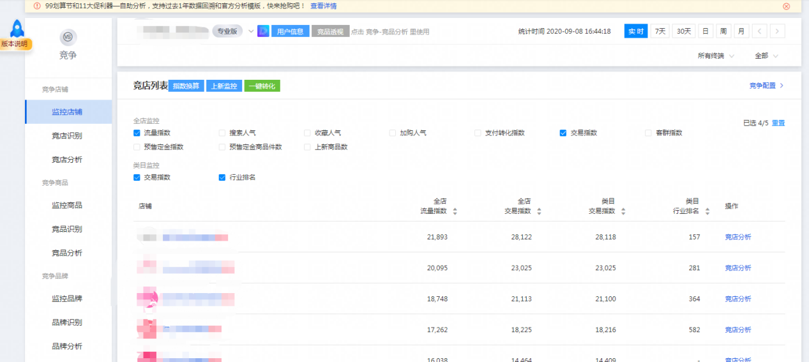Select the 30天 time tab
809x362 pixels.
point(684,31)
